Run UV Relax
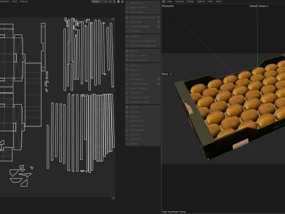Viewport: 285px width, 214px height. tap(142, 37)
